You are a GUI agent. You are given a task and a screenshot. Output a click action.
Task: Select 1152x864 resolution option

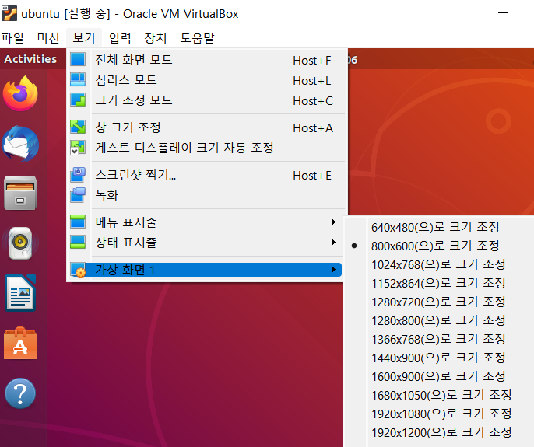tap(438, 283)
